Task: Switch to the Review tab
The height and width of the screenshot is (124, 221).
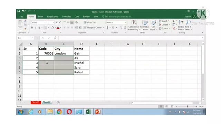Action: click(x=86, y=17)
